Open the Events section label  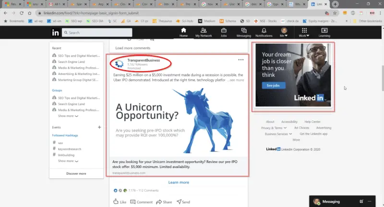tap(56, 127)
